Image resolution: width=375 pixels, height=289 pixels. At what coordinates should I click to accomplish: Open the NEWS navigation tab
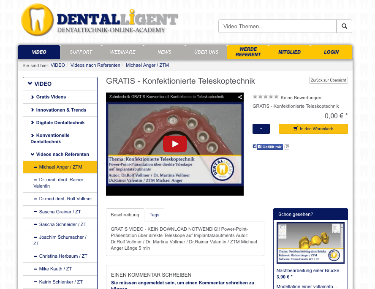tap(164, 52)
